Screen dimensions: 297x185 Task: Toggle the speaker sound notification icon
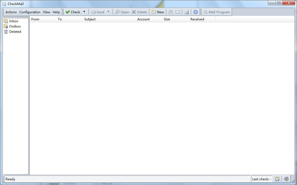(286, 179)
